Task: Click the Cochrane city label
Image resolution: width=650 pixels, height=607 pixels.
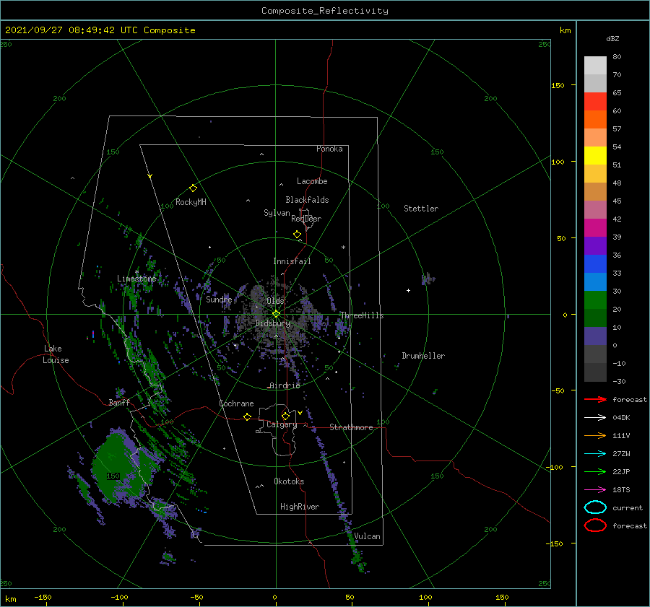Action: pos(236,403)
